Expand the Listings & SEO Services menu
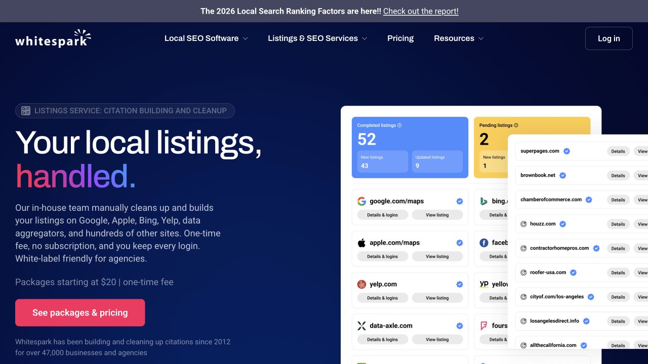 317,38
